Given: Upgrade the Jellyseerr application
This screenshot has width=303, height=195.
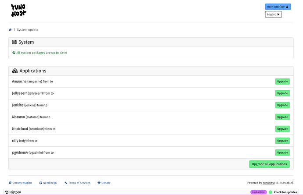Looking at the screenshot, I should pyautogui.click(x=282, y=93).
